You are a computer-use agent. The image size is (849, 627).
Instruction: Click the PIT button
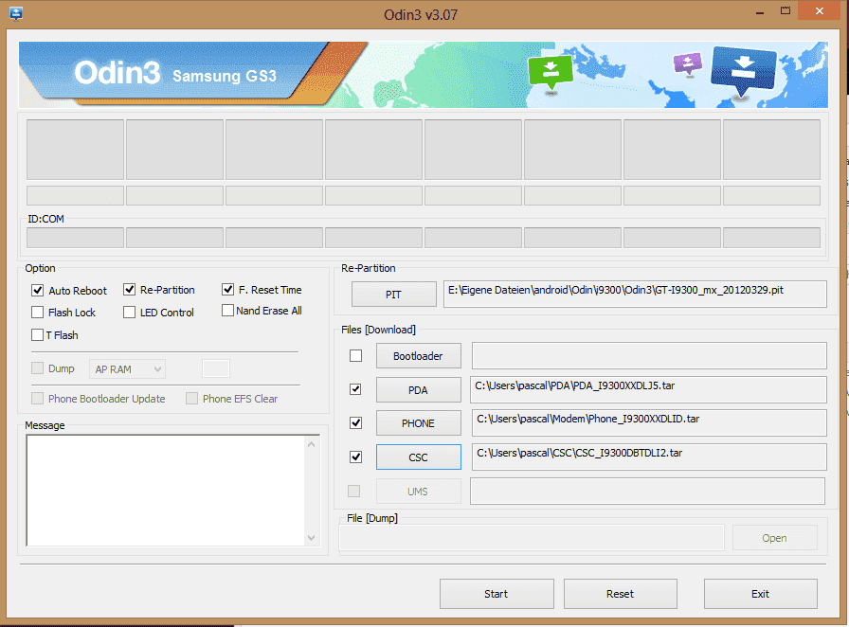coord(393,295)
